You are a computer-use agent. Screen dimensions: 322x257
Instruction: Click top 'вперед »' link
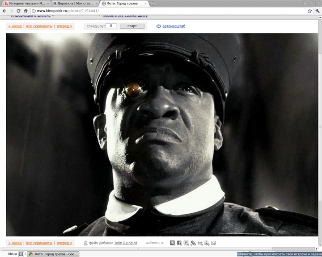(x=64, y=26)
